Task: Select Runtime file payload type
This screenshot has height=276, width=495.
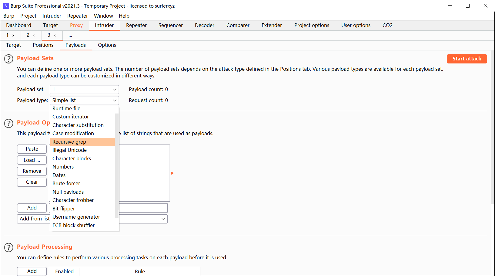Action: (x=82, y=108)
